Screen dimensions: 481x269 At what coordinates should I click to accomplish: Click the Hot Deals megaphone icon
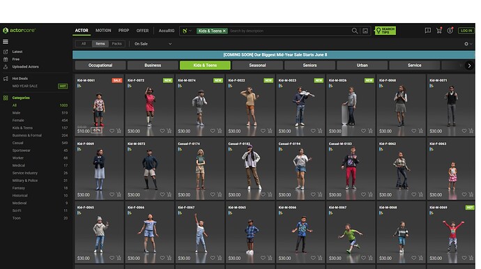coord(6,79)
